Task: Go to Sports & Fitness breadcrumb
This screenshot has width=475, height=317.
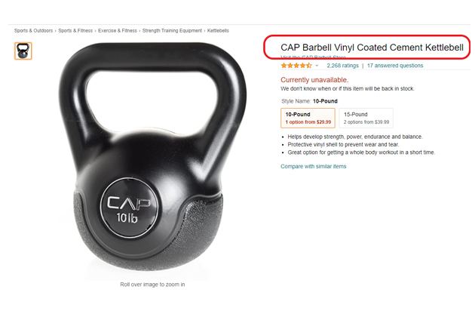Action: (75, 31)
